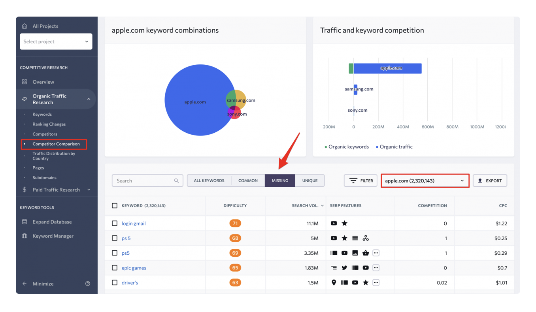The height and width of the screenshot is (312, 536).
Task: Open the Filter button
Action: (361, 180)
